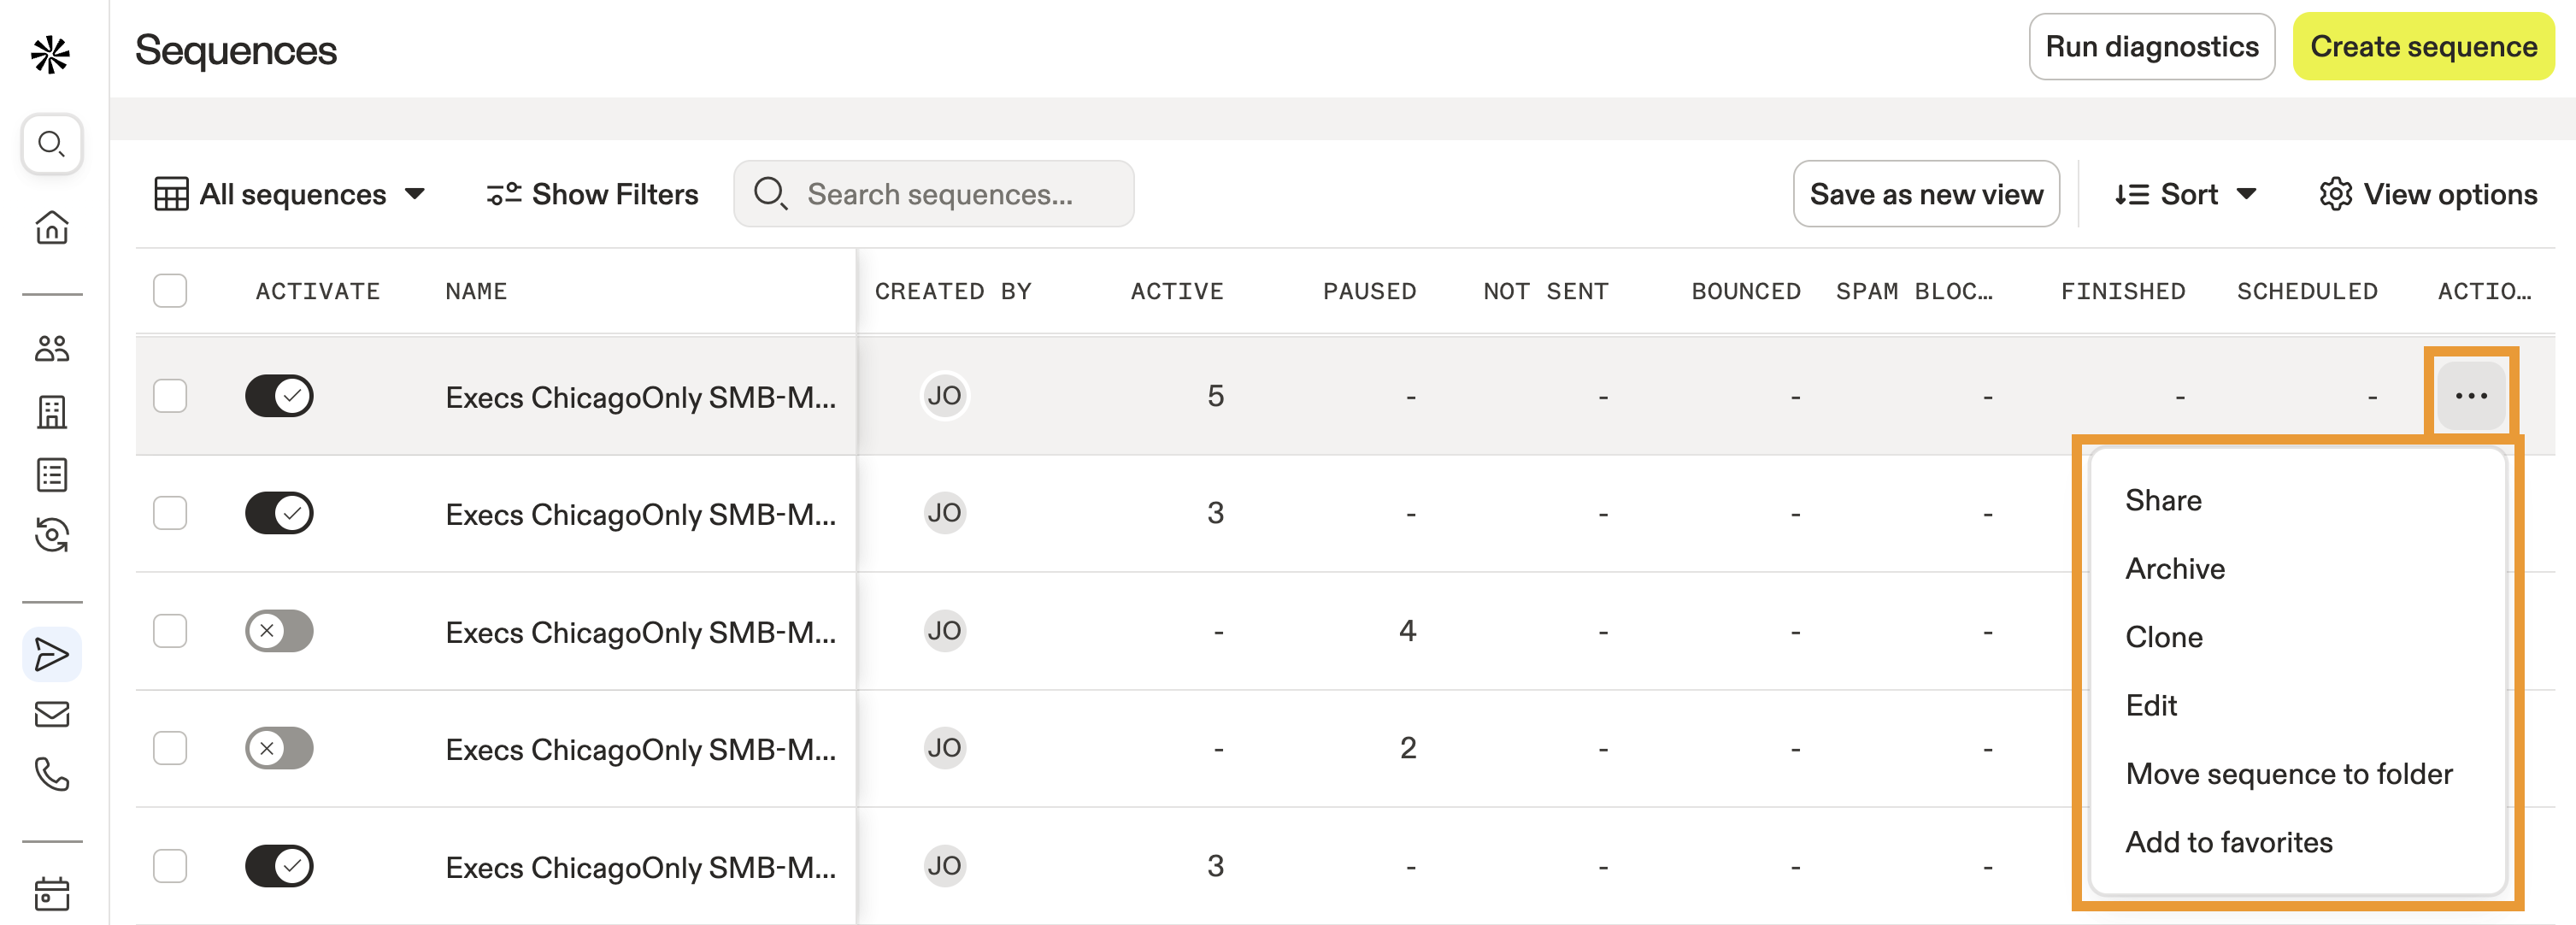Select Move sequence to folder in the menu

(2290, 773)
